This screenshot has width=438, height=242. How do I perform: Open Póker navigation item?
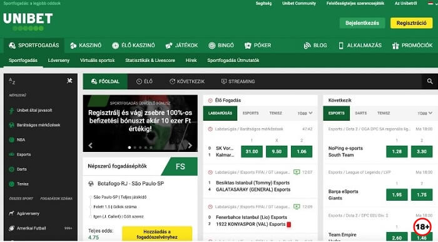(258, 45)
